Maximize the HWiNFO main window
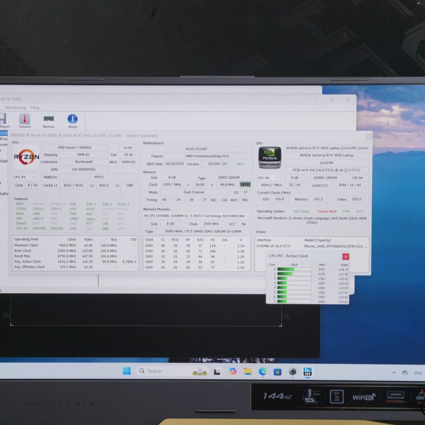The width and height of the screenshot is (425, 425). (332, 100)
